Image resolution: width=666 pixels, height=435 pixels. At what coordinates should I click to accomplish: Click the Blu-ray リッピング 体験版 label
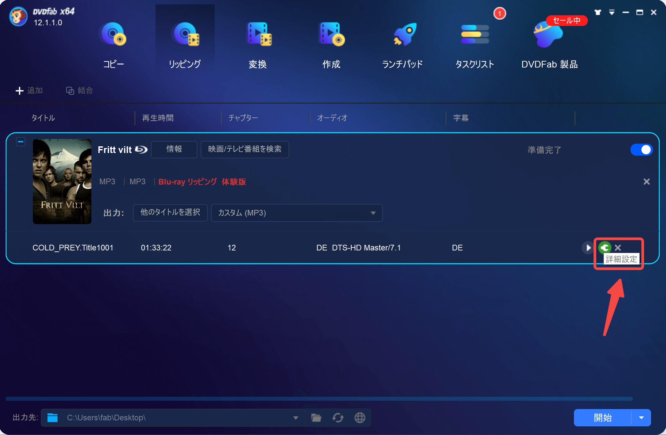(202, 182)
